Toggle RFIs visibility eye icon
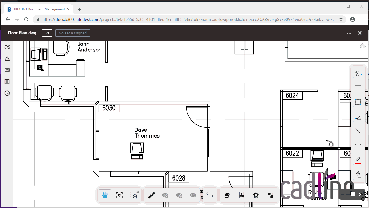 [x=193, y=196]
